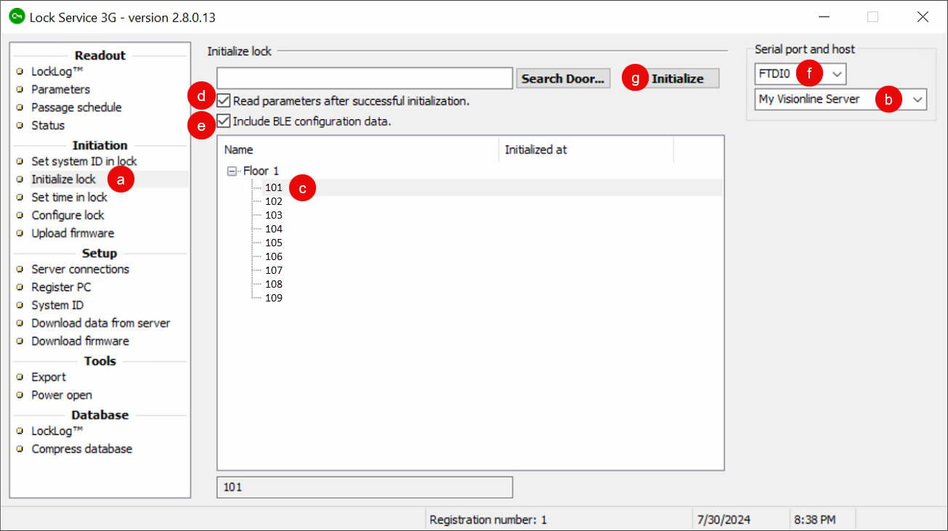
Task: Toggle Read parameters after successful initialization checkbox
Action: click(x=224, y=101)
